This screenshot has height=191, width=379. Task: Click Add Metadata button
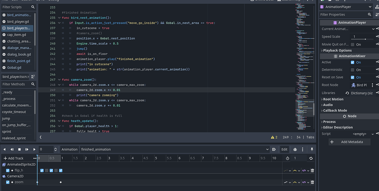349,142
